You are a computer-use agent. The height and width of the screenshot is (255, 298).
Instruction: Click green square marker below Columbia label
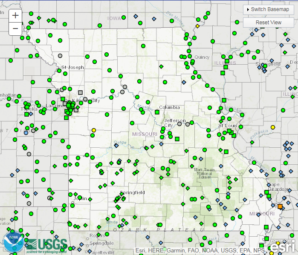tap(157, 112)
